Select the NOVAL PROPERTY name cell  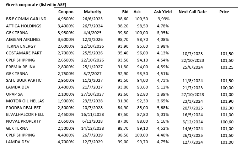click(23, 122)
